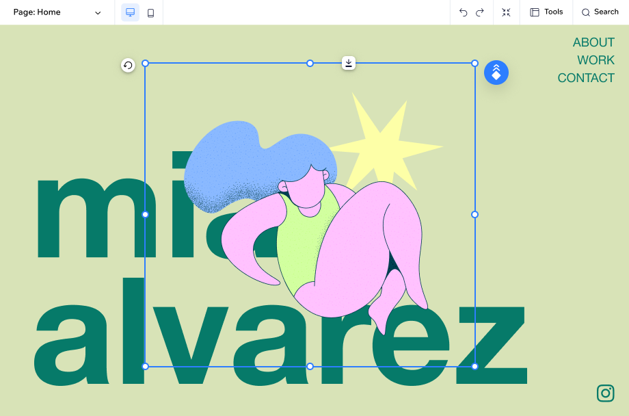Click the Instagram icon at bottom right
The image size is (629, 416).
[606, 393]
